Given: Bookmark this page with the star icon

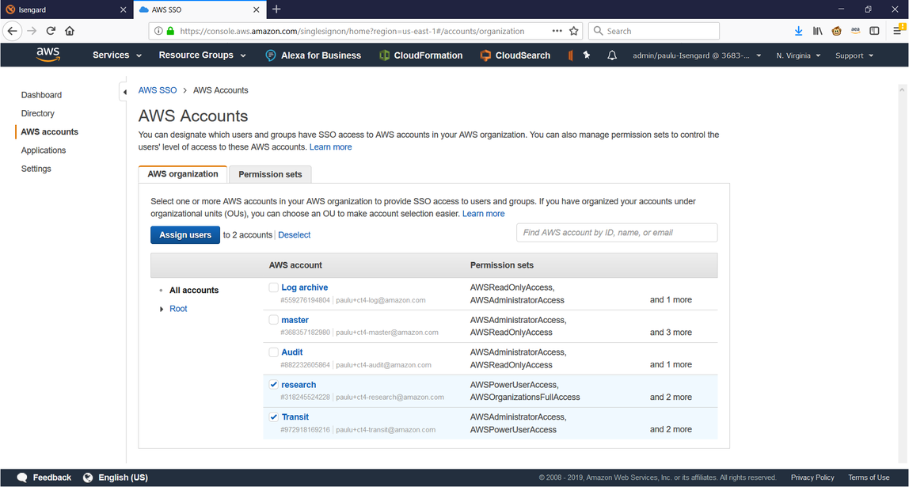Looking at the screenshot, I should click(574, 31).
